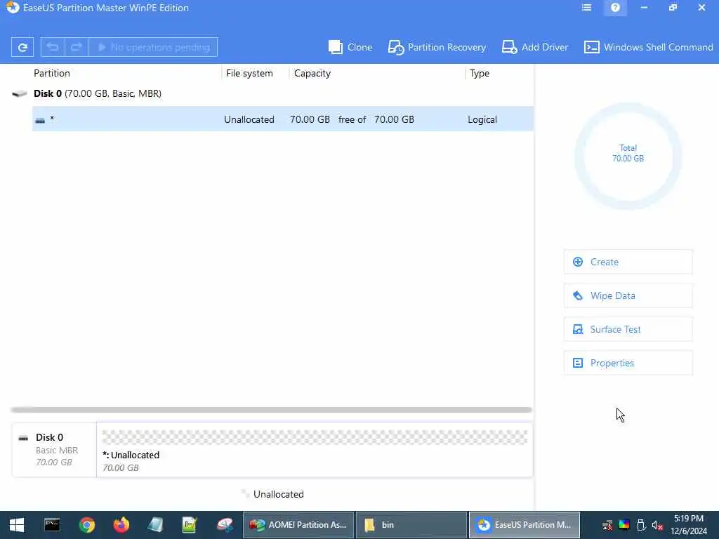Click the redo arrow in the toolbar
The image size is (719, 539).
click(77, 47)
